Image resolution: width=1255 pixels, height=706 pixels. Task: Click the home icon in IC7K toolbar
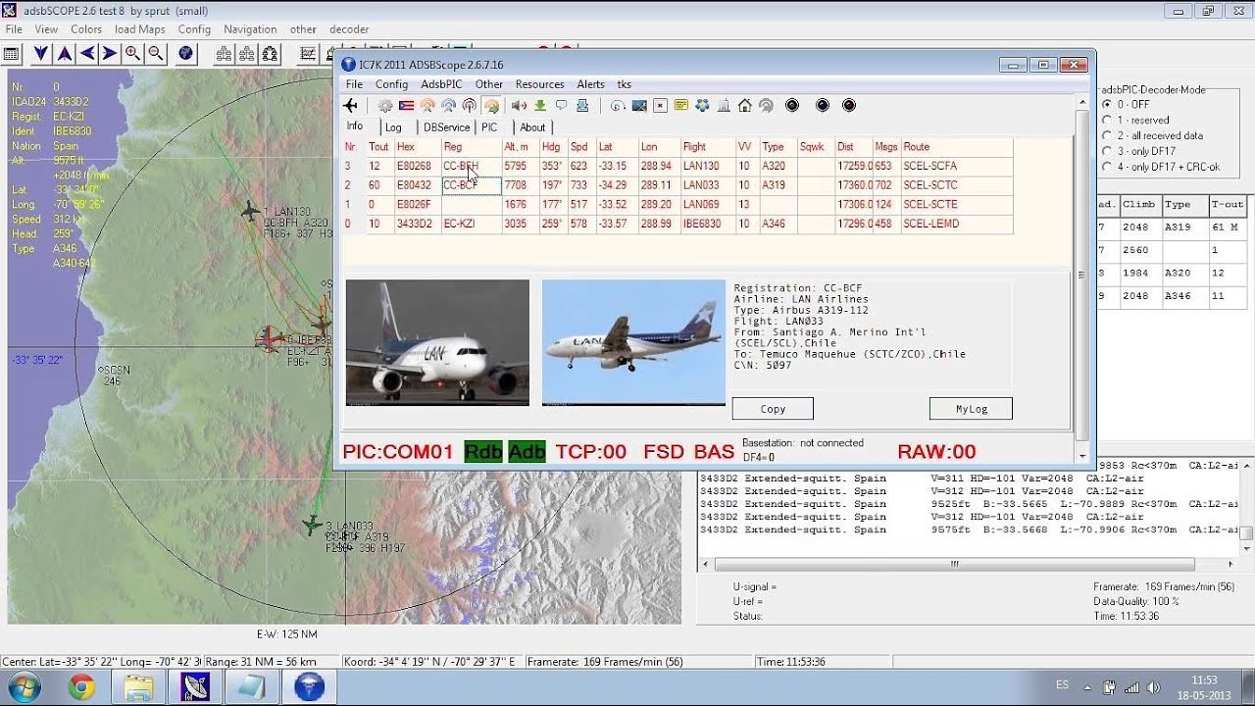point(745,105)
